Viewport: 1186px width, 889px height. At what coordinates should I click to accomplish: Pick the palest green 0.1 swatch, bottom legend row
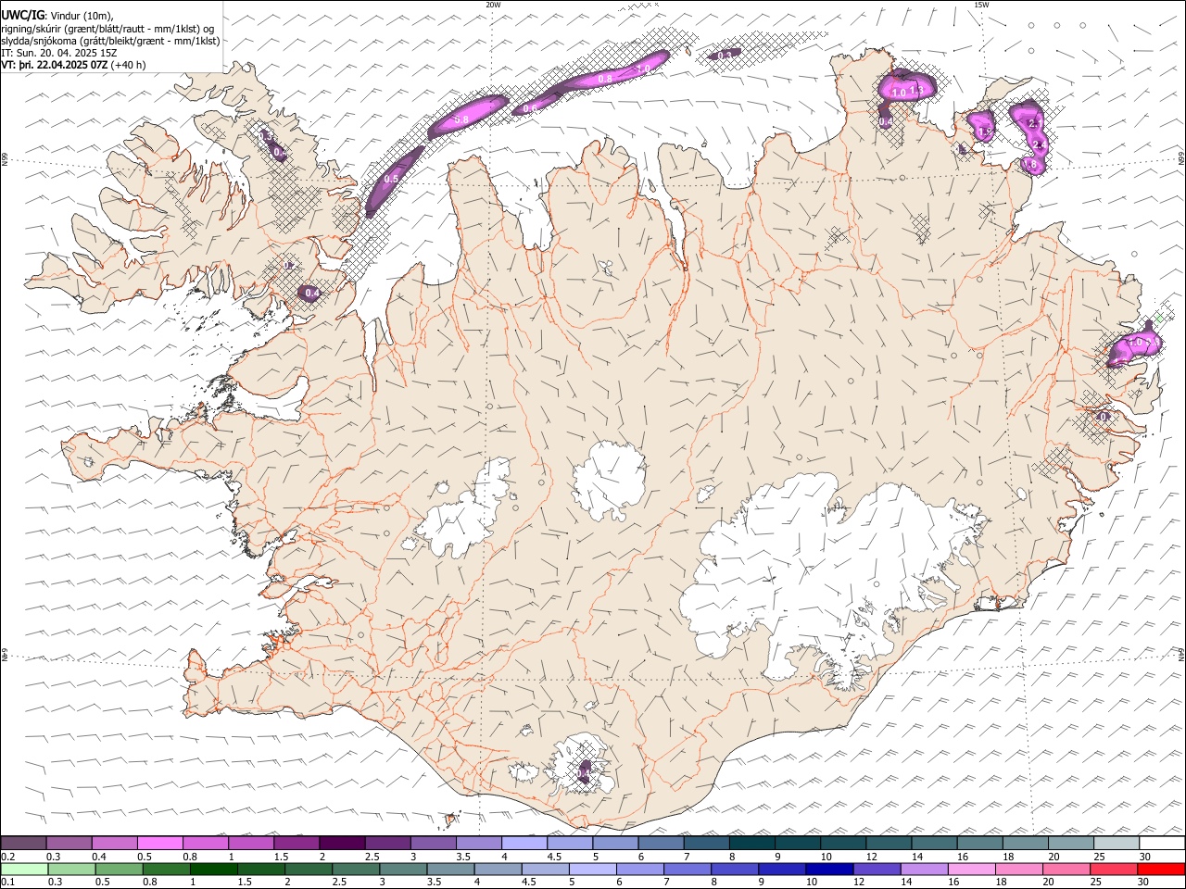[25, 869]
